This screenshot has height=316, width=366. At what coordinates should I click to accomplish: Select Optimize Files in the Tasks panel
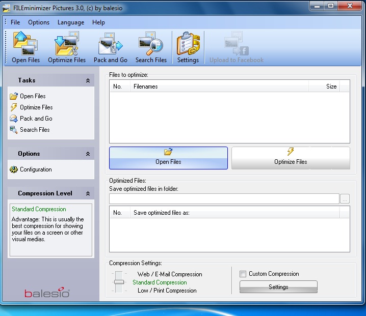[x=31, y=107]
